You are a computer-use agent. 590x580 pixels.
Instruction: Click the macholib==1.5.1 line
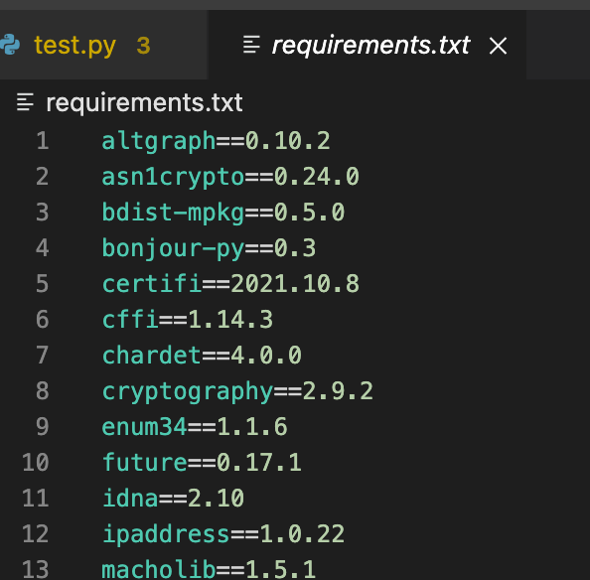(x=209, y=569)
